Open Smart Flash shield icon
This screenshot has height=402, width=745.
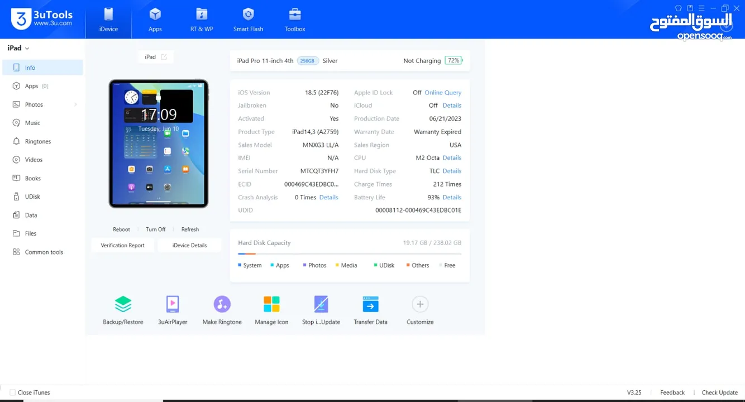click(x=248, y=15)
